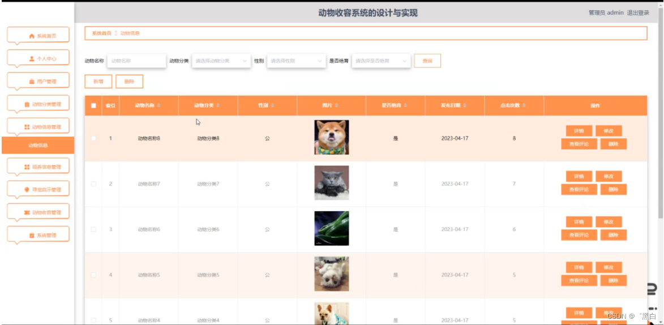Check the checkbox for row 动物名称7

coord(93,184)
